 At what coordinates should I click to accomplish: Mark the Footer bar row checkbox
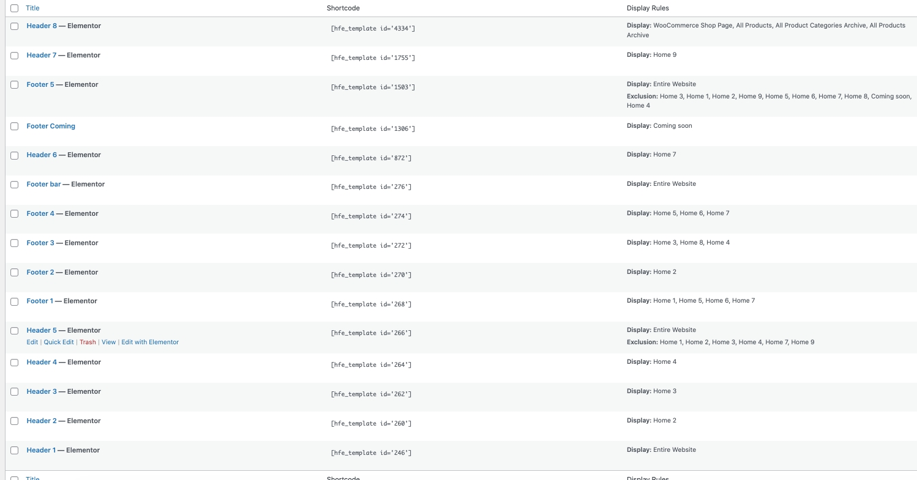pos(15,185)
